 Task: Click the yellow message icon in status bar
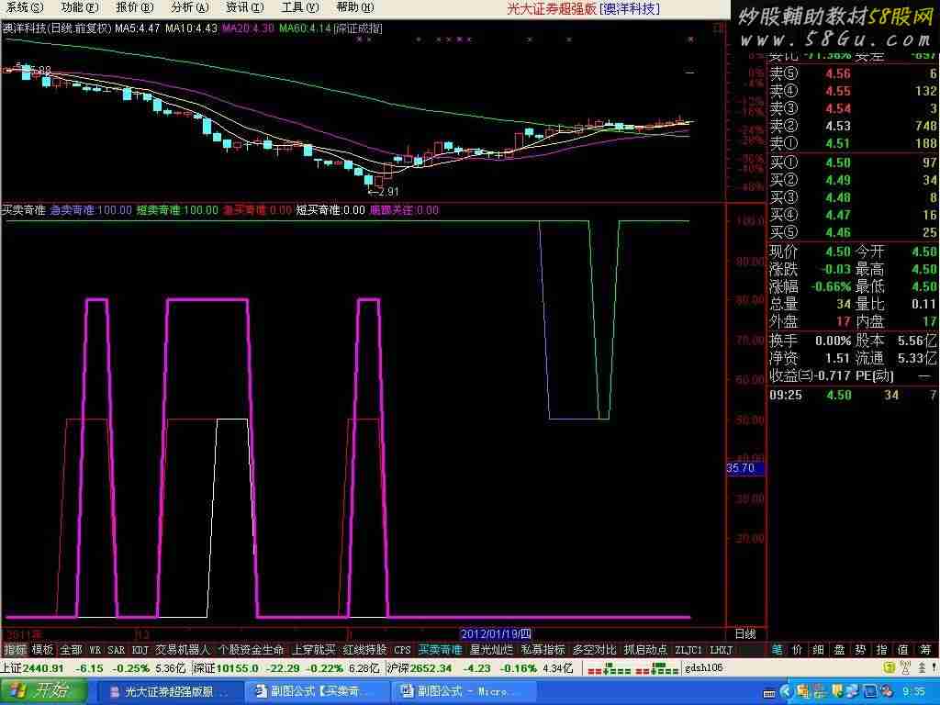889,668
